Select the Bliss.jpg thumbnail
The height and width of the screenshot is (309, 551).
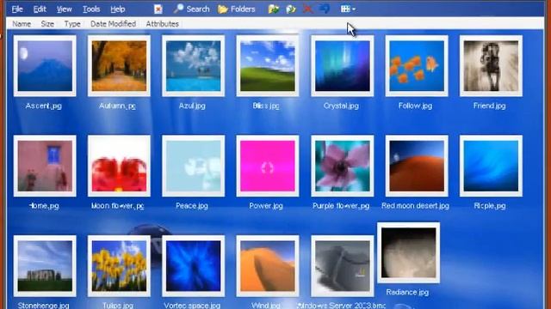(268, 65)
